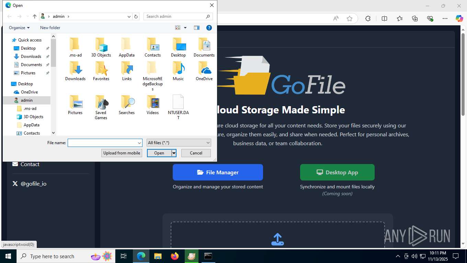Select the NTUSER.DAT file

click(178, 108)
